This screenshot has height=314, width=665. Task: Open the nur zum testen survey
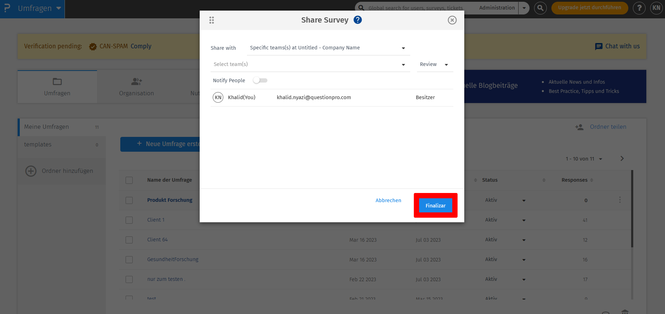[x=166, y=279]
